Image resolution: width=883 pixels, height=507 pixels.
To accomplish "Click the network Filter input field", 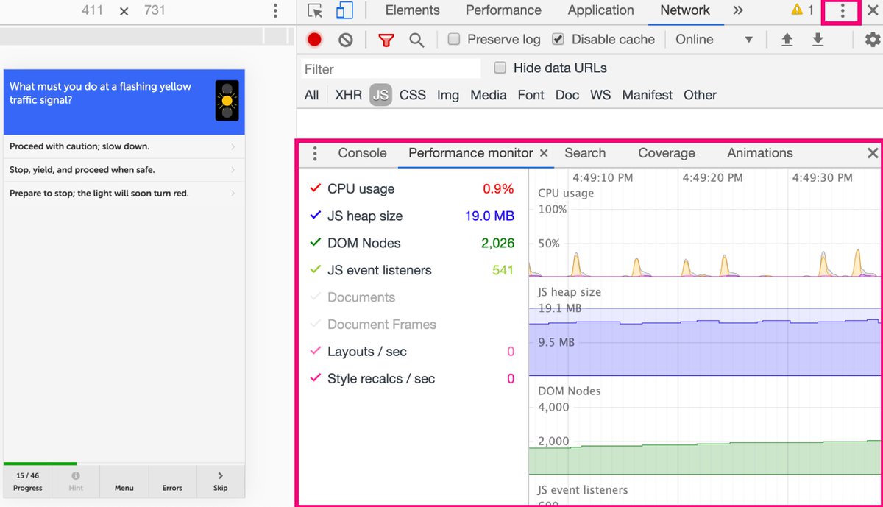I will pyautogui.click(x=390, y=68).
